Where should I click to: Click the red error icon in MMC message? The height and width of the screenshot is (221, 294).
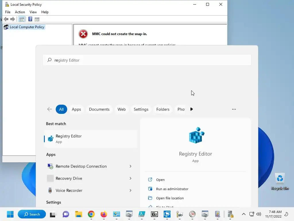coord(83,34)
